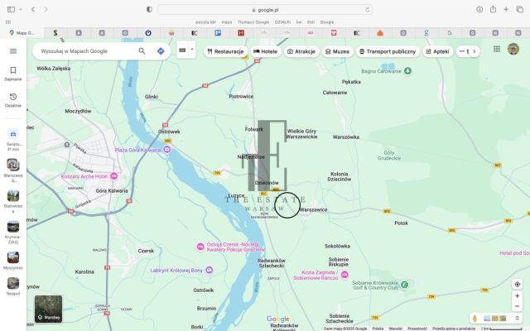Click the search magnifier icon
The height and width of the screenshot is (331, 530).
(x=142, y=50)
